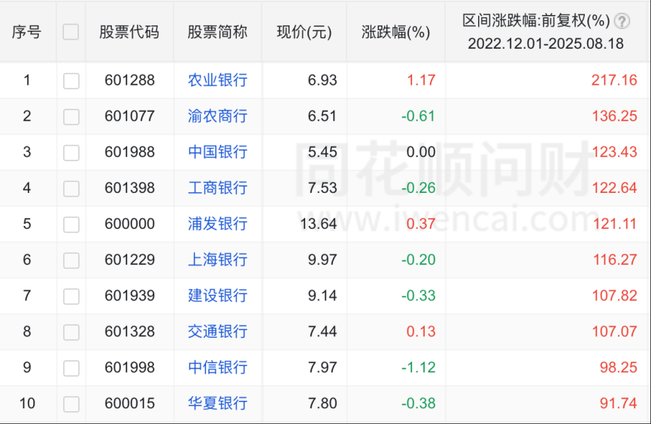Check the box for row 601998 中信银行
The image size is (651, 424).
click(x=71, y=368)
